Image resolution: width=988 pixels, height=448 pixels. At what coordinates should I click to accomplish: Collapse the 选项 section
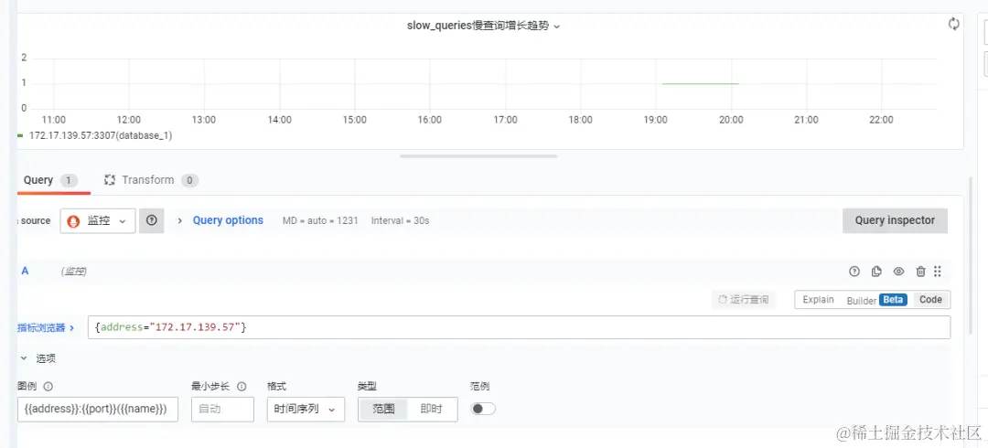click(24, 357)
